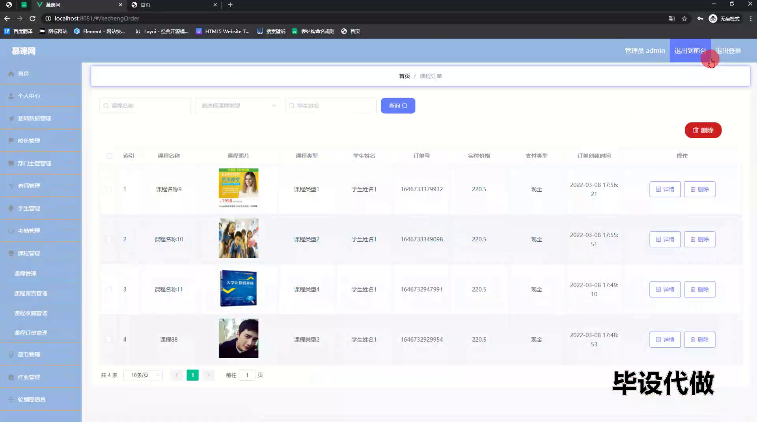757x422 pixels.
Task: Click 删除 for order 1646733349098
Action: [699, 239]
